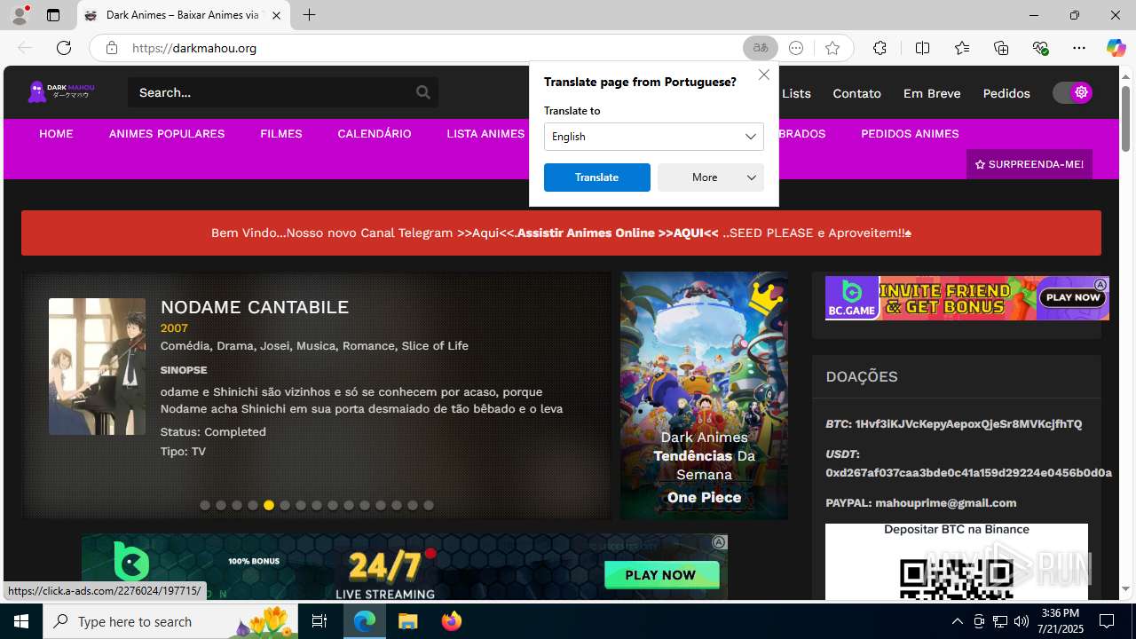
Task: Click the SURPREENDA-ME! button
Action: click(1029, 164)
